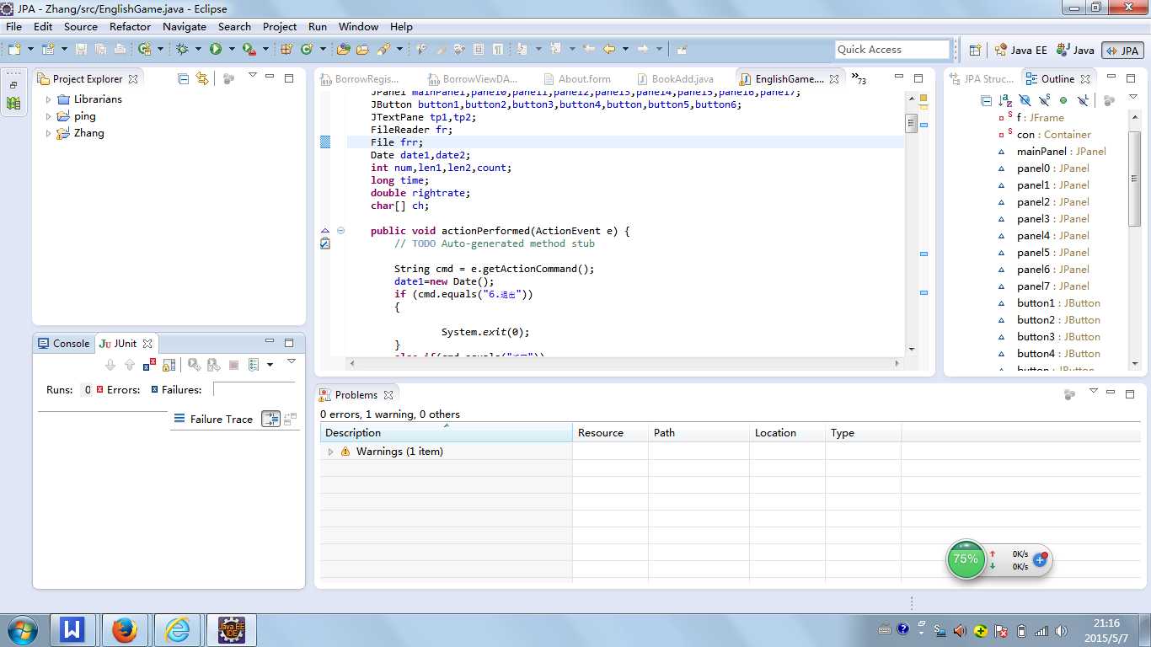The height and width of the screenshot is (647, 1151).
Task: Click the Back navigation arrow icon
Action: (x=608, y=49)
